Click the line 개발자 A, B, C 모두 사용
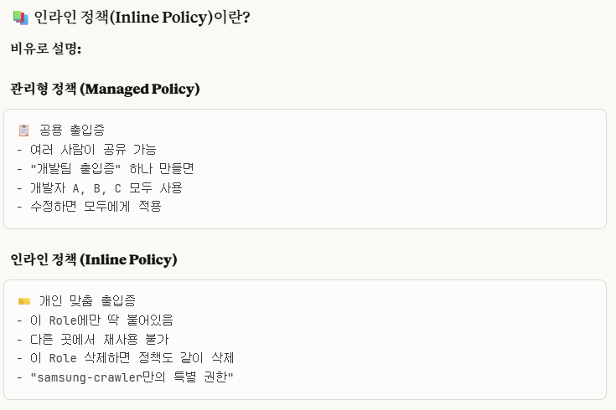The width and height of the screenshot is (616, 410). [x=106, y=188]
